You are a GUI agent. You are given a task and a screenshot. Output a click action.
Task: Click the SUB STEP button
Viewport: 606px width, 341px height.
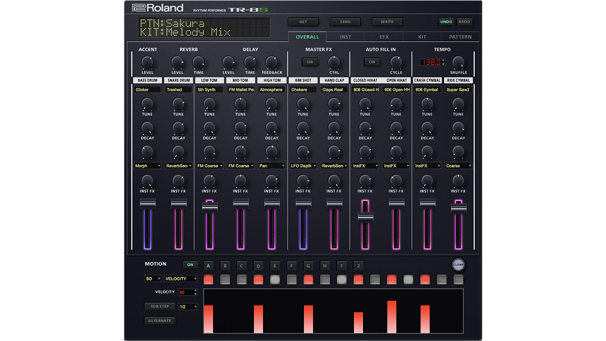[x=160, y=307]
